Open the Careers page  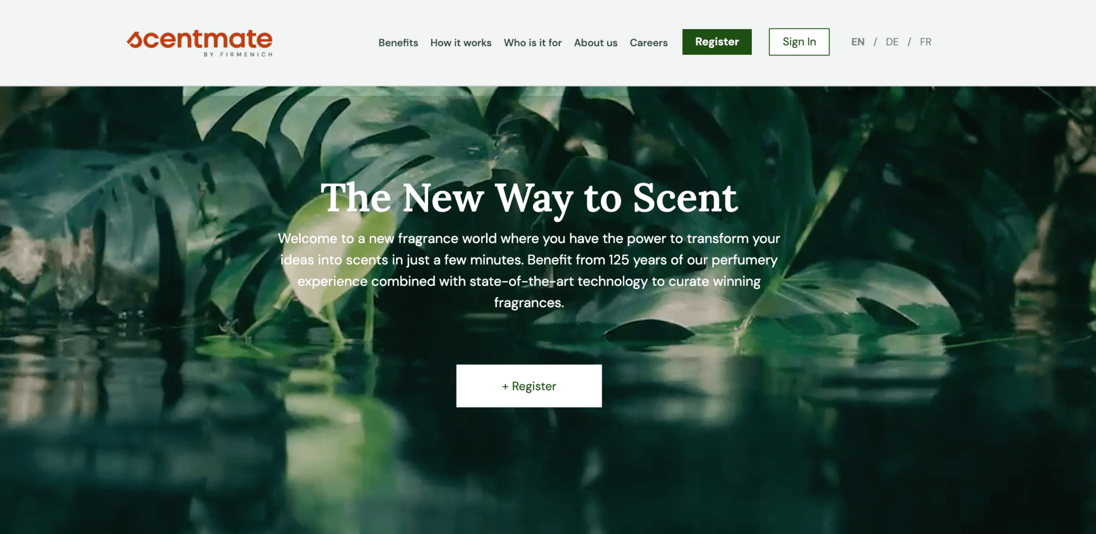[x=648, y=43]
